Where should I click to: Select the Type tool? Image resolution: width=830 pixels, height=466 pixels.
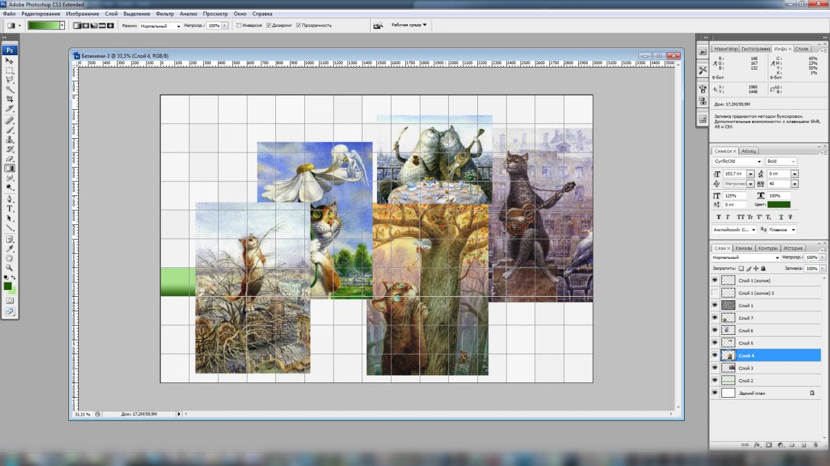[x=10, y=208]
